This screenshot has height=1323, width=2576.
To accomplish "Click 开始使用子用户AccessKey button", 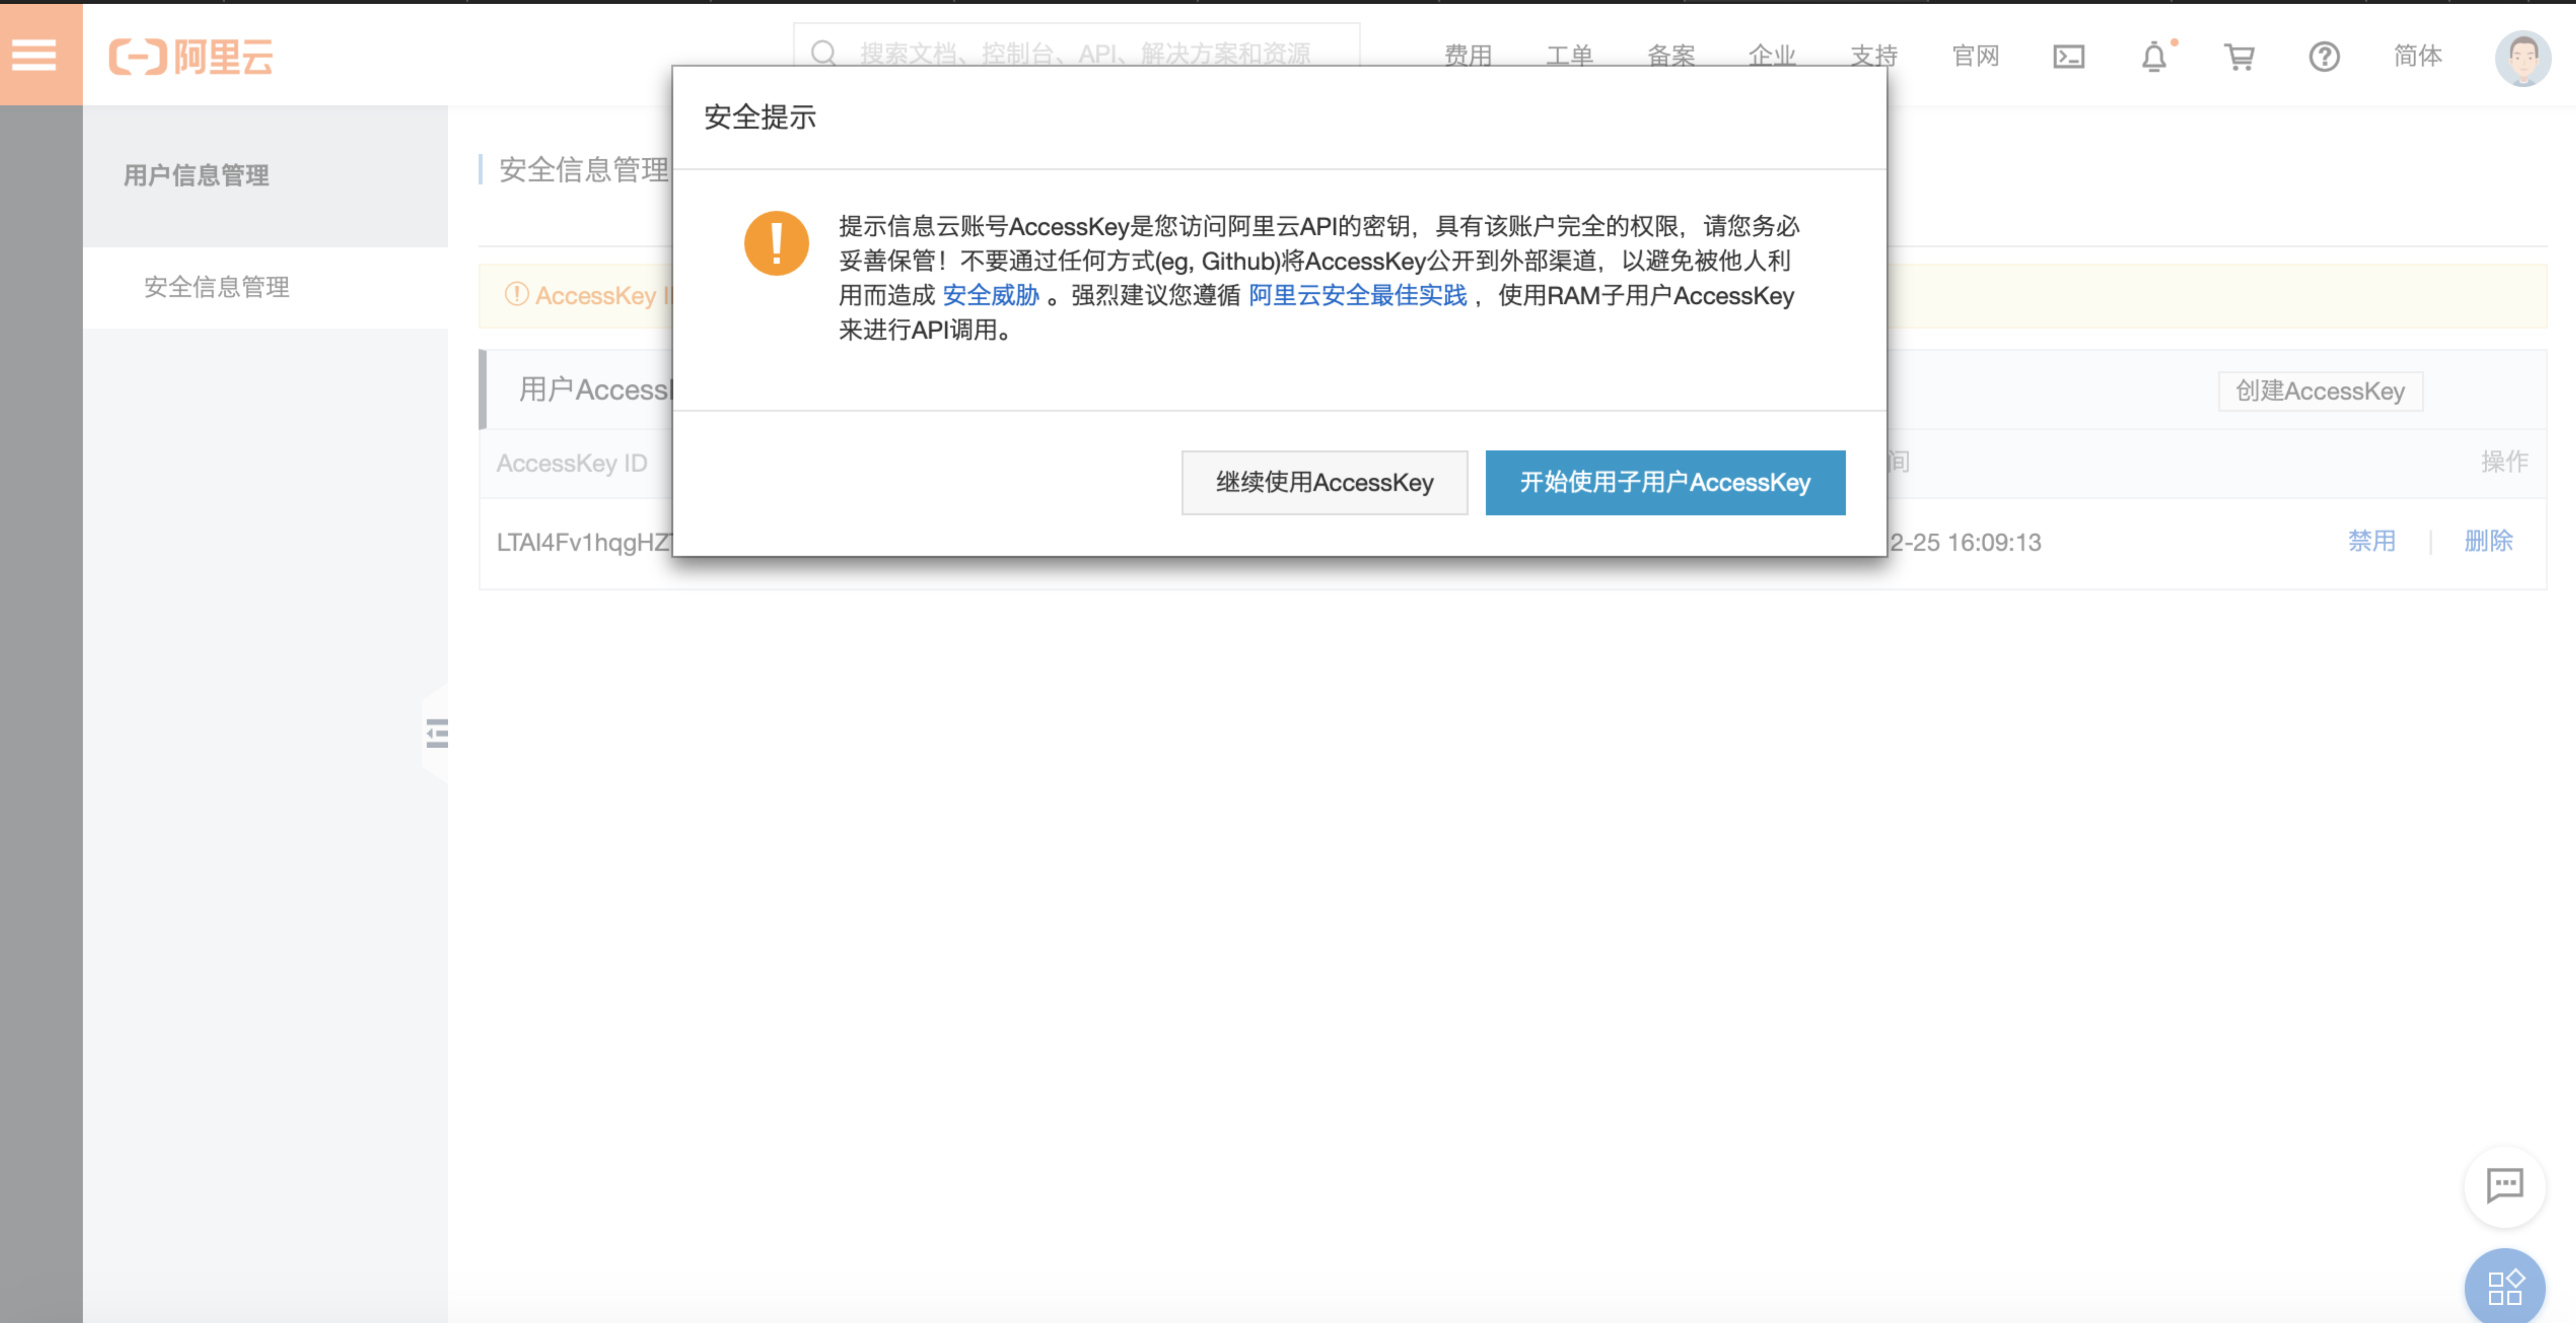I will (x=1665, y=482).
